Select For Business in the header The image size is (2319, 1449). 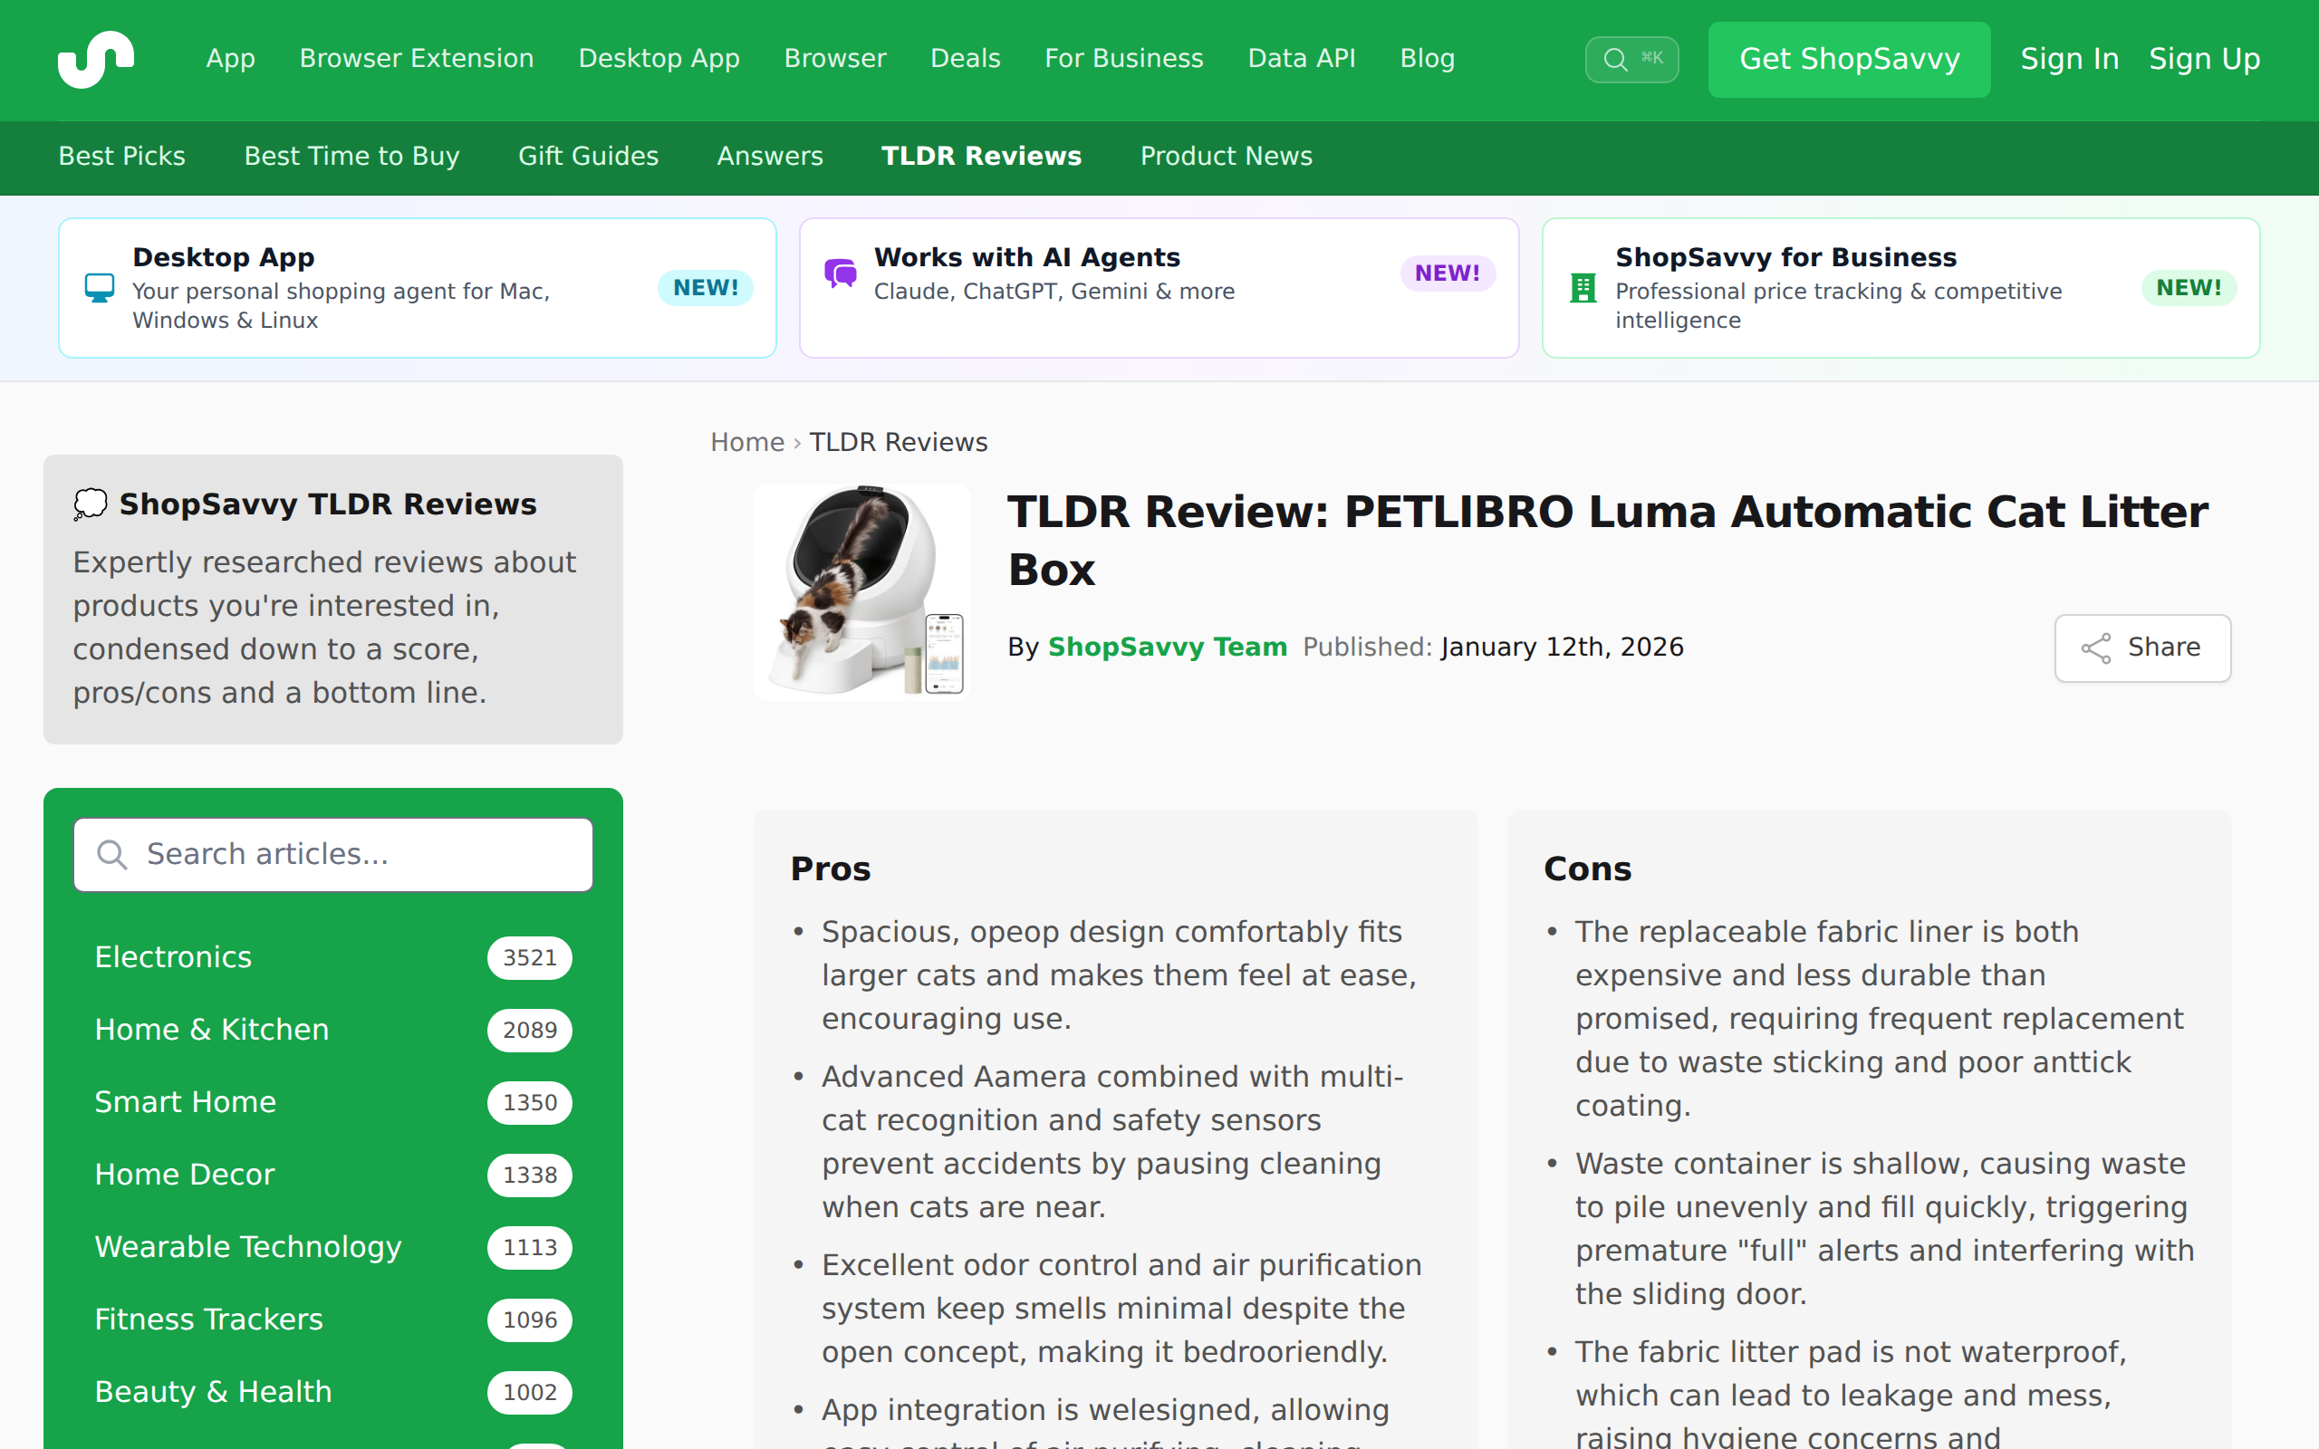[x=1123, y=59]
